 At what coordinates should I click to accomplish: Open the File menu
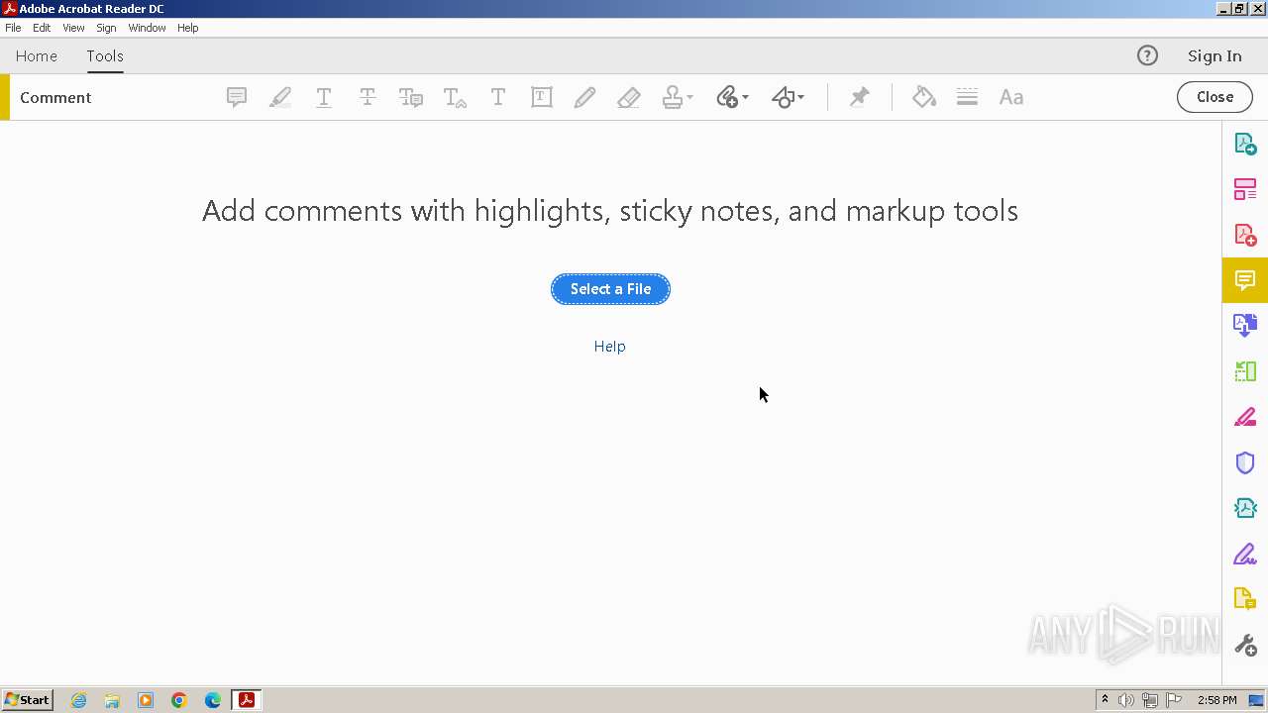click(x=13, y=28)
